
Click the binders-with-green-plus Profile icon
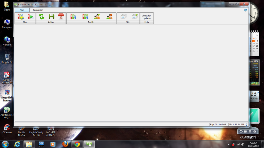[x=85, y=17]
